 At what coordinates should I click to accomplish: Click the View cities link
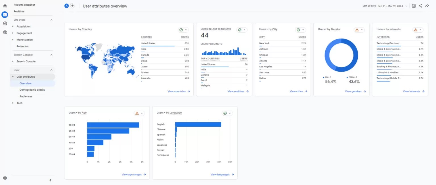coord(299,91)
